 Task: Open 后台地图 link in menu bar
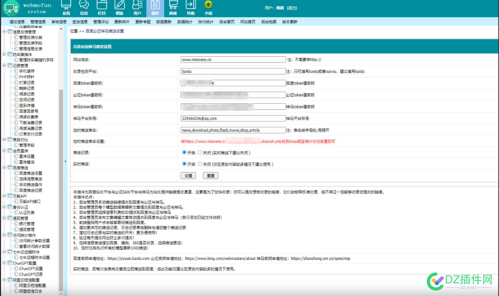(x=269, y=22)
